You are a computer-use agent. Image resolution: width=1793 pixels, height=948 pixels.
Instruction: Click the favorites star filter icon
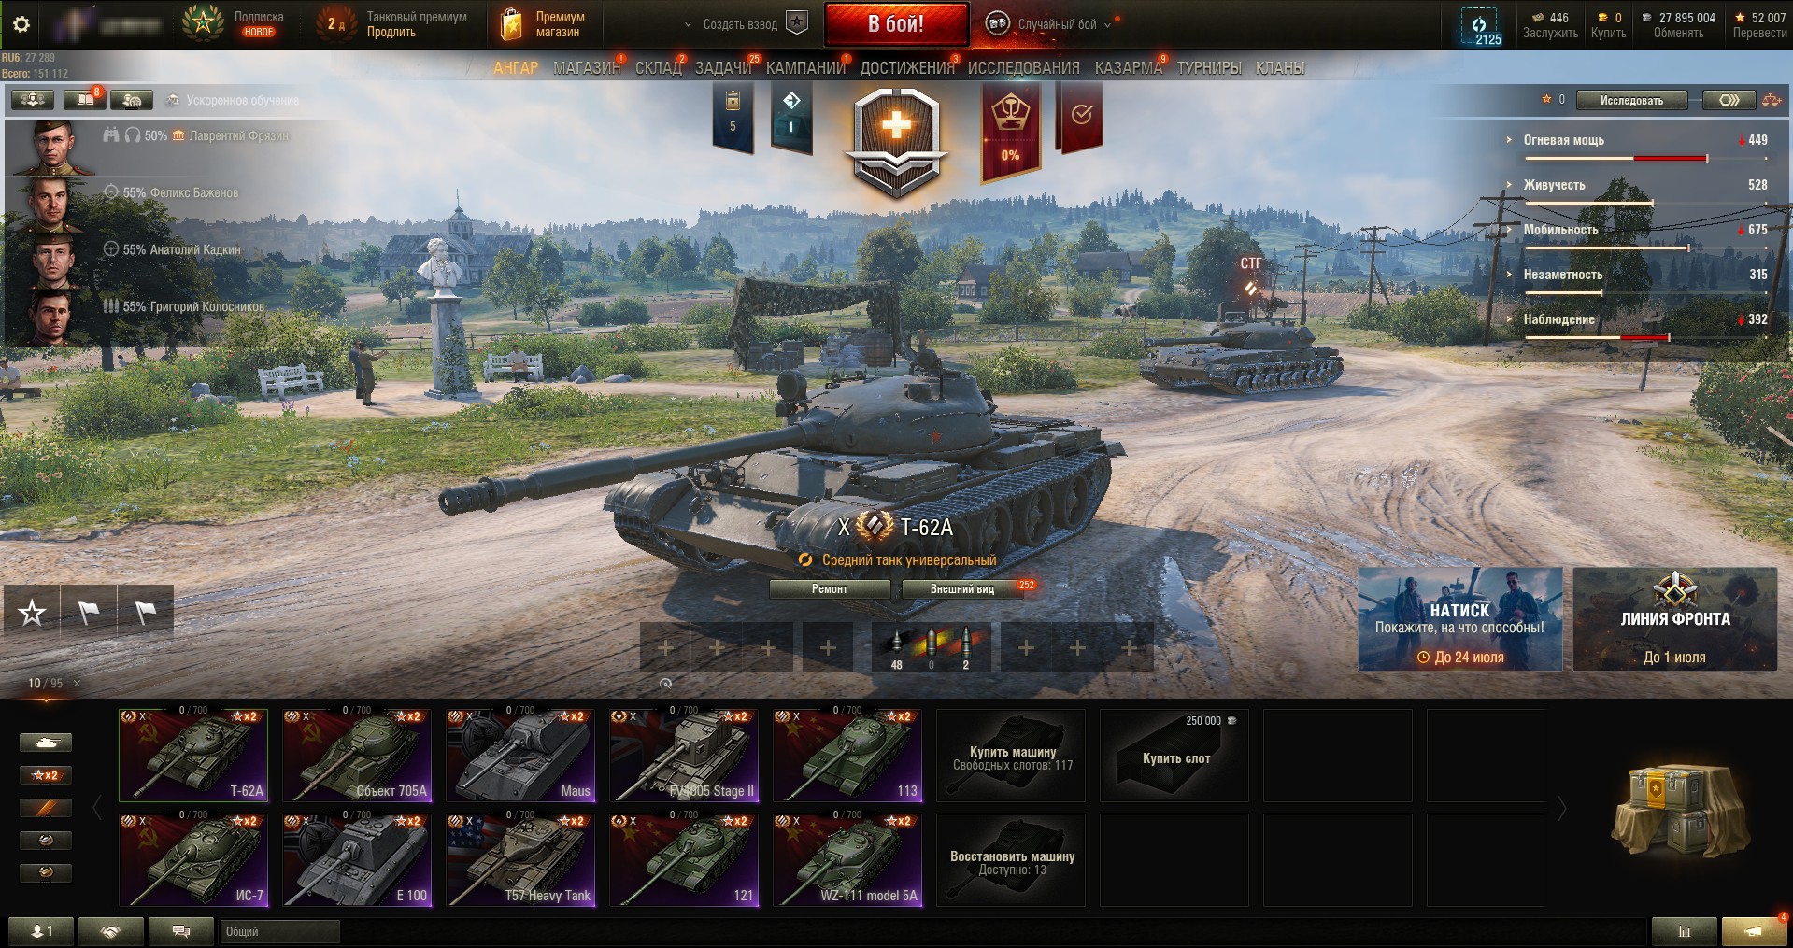pyautogui.click(x=32, y=613)
